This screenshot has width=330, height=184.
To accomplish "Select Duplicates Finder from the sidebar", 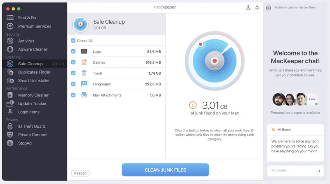I will 35,72.
